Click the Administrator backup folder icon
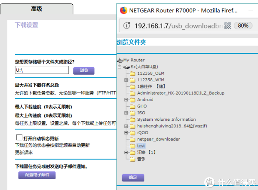Screen dimensions: 258x190 coord(132,93)
